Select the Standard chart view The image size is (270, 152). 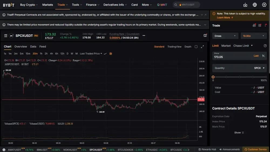click(x=159, y=47)
